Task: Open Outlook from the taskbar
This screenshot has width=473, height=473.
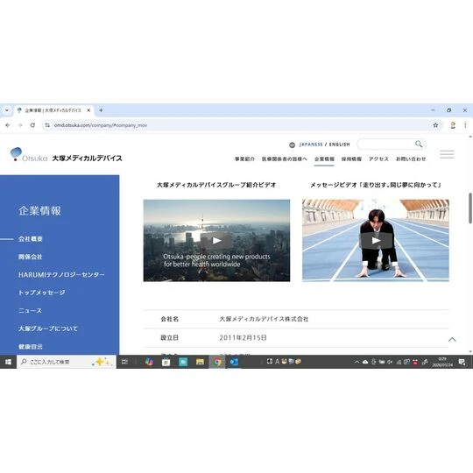Action: point(234,362)
